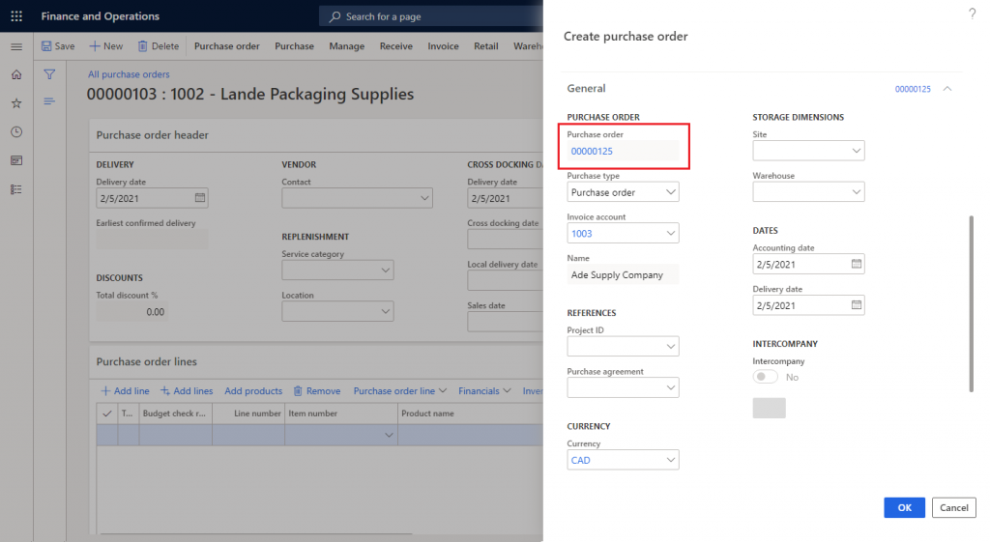
Task: Follow the All purchase orders link
Action: (129, 74)
